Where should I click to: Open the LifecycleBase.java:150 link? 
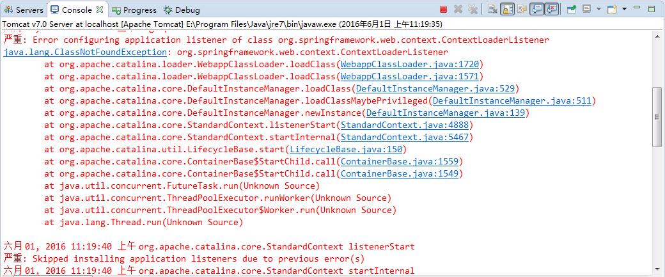point(346,149)
